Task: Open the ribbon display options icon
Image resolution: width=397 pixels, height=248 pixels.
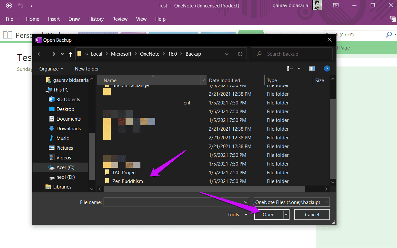Action: point(336,5)
